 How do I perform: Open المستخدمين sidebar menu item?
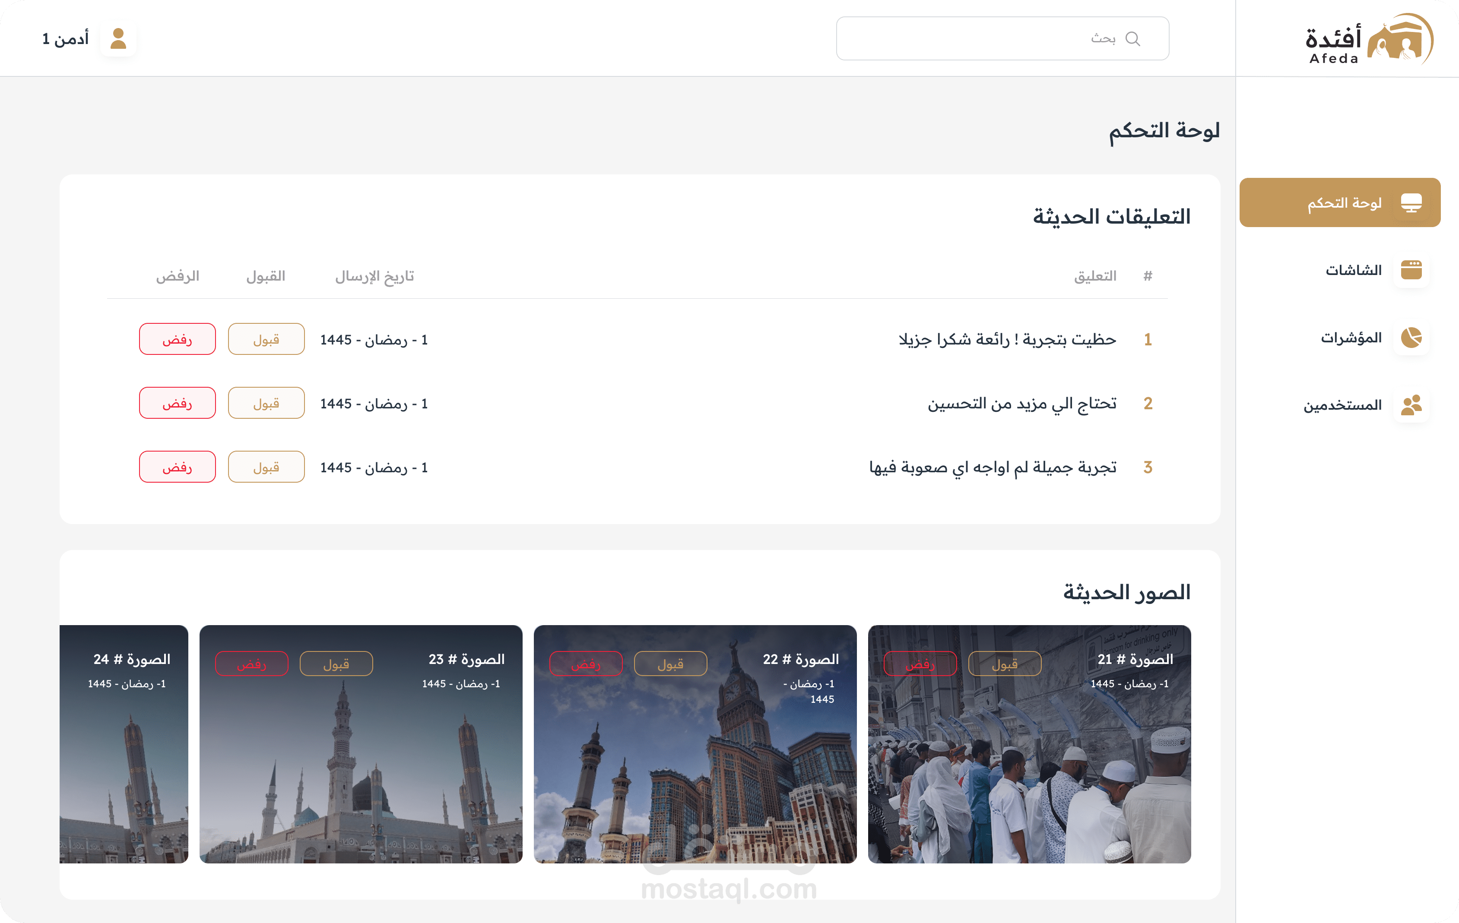tap(1343, 405)
